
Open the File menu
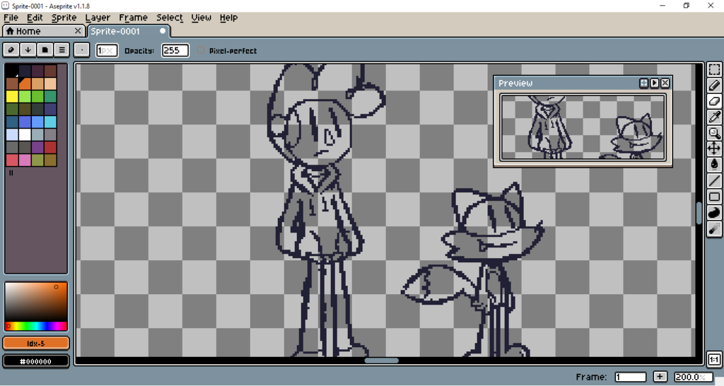(11, 18)
